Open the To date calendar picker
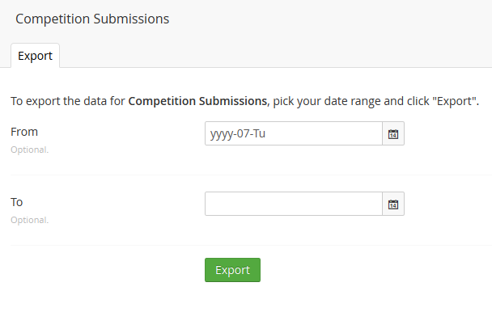The image size is (492, 312). point(393,204)
